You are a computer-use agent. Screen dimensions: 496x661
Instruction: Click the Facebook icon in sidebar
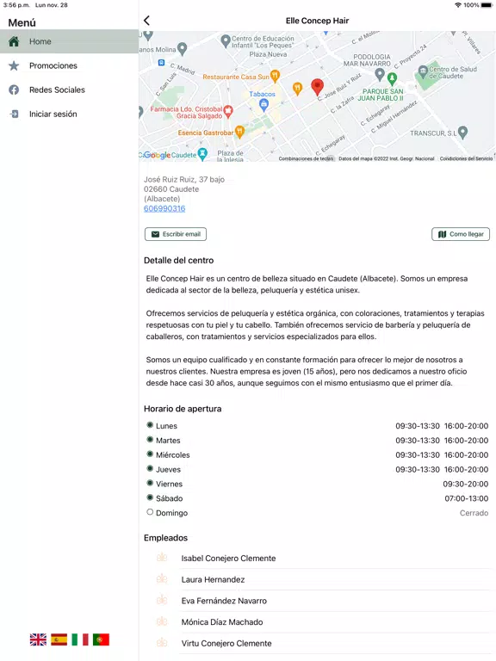14,90
